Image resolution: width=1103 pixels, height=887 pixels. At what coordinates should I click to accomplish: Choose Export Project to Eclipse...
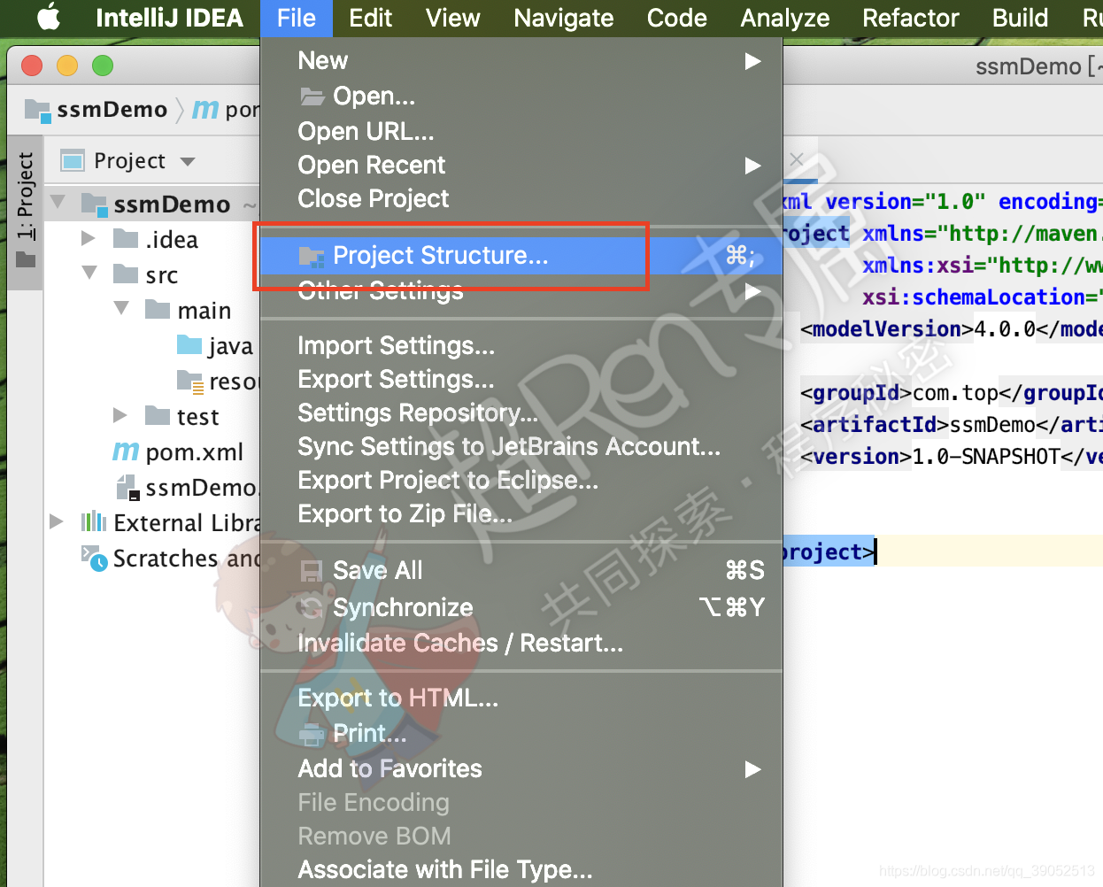click(x=521, y=480)
